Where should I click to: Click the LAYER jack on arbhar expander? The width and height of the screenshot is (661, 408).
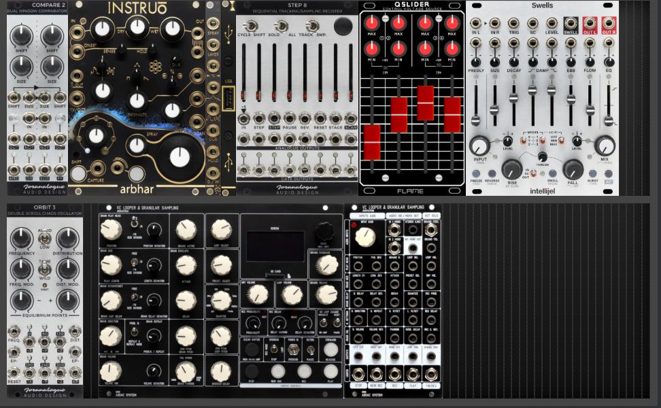point(214,44)
